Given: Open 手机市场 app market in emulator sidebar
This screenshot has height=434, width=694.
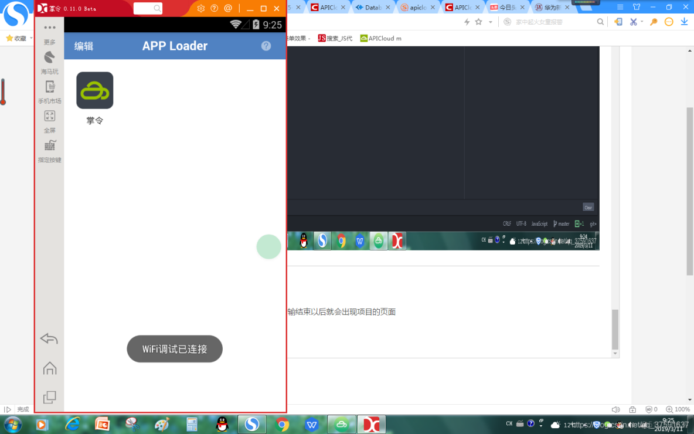Looking at the screenshot, I should point(50,92).
